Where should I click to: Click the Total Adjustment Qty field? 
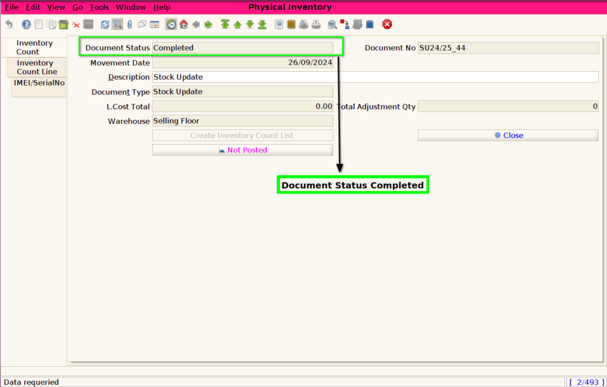pos(508,106)
